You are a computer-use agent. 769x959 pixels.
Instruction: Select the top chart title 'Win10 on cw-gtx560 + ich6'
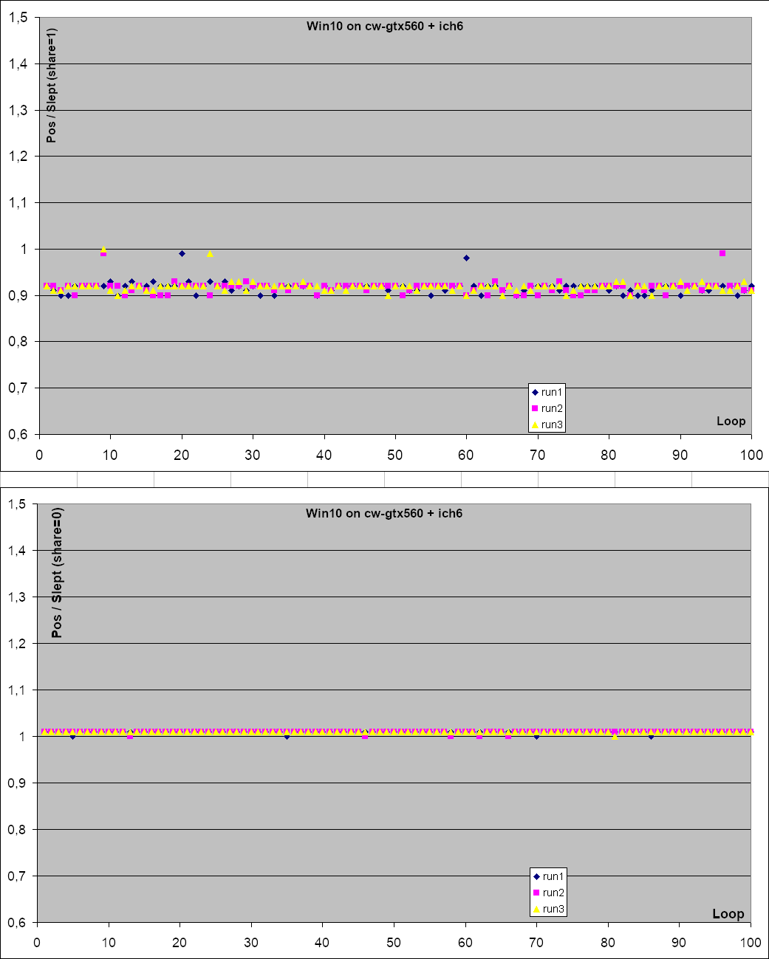click(384, 27)
